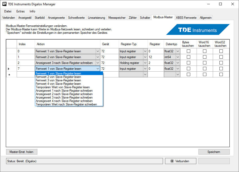Switch to the Linearisierung tab

pyautogui.click(x=96, y=18)
